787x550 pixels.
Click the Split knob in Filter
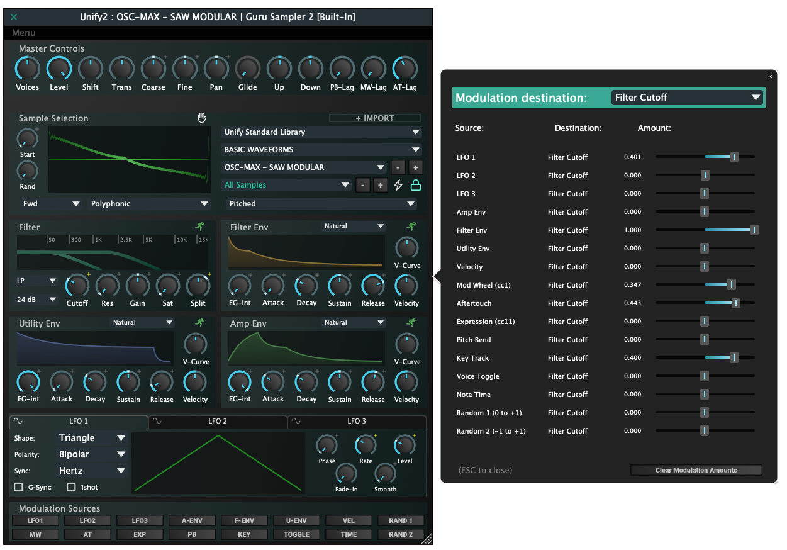pos(198,286)
